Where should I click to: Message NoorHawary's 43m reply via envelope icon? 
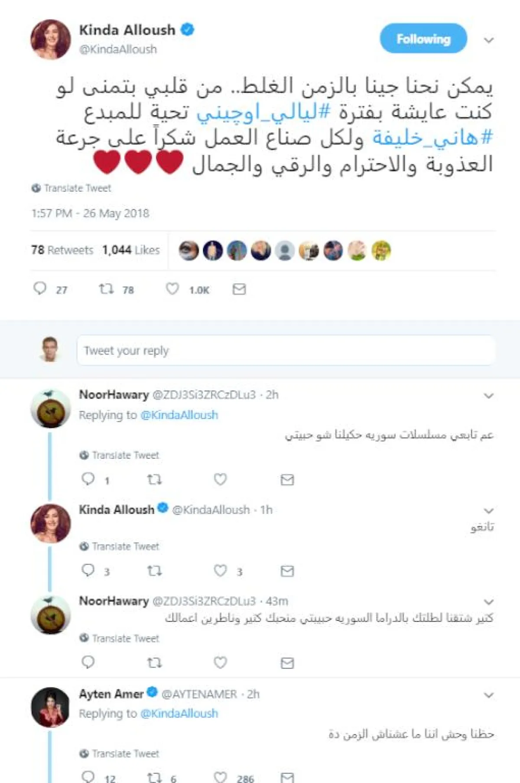287,663
